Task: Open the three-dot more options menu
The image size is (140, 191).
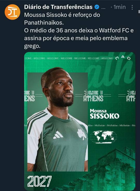Action: 132,7
